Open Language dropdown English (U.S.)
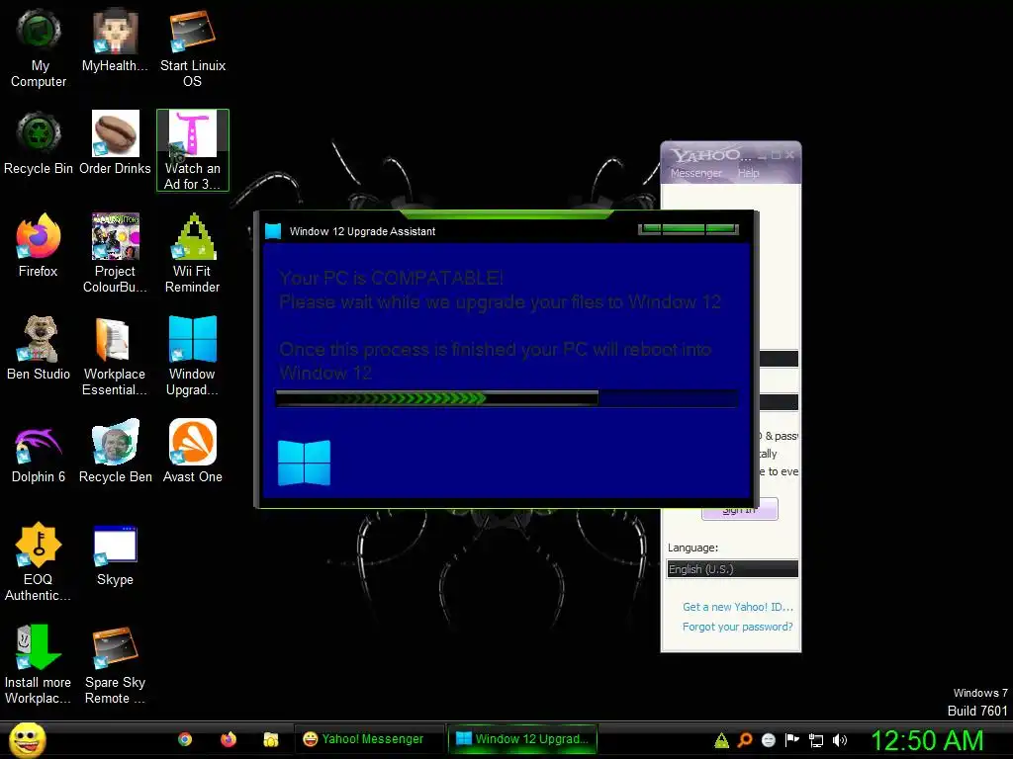Image resolution: width=1013 pixels, height=759 pixels. click(x=732, y=568)
